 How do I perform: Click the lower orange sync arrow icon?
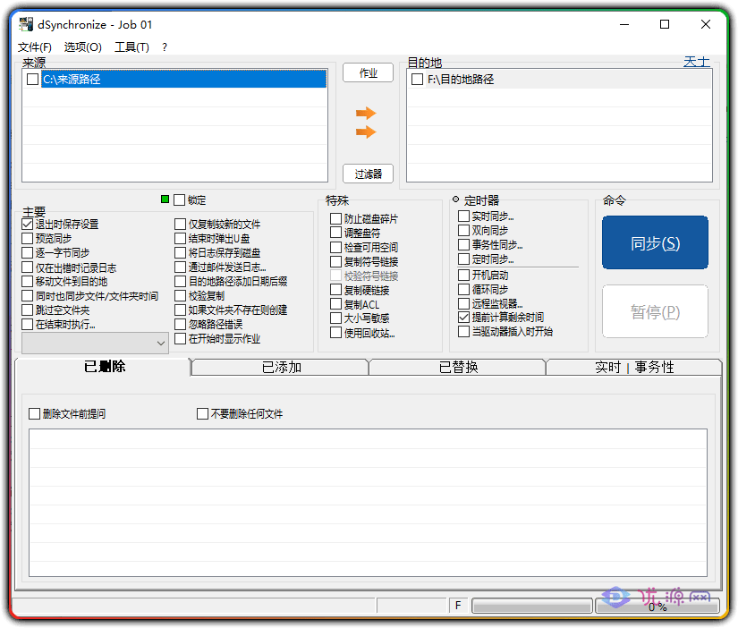coord(367,132)
